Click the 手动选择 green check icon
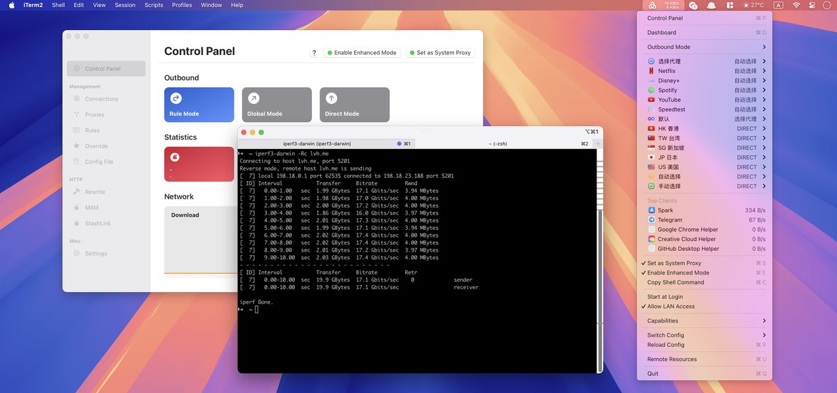This screenshot has height=393, width=837. [x=651, y=187]
